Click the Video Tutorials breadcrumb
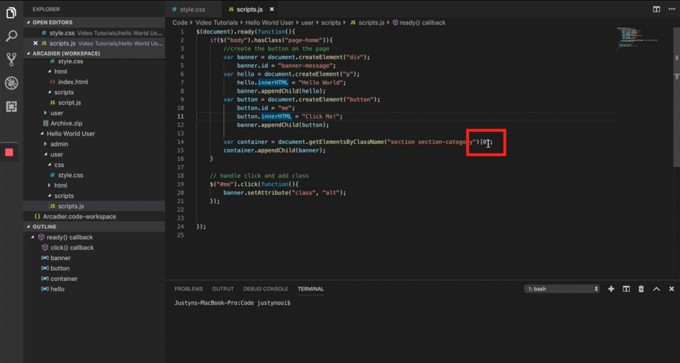This screenshot has width=680, height=363. pos(216,23)
